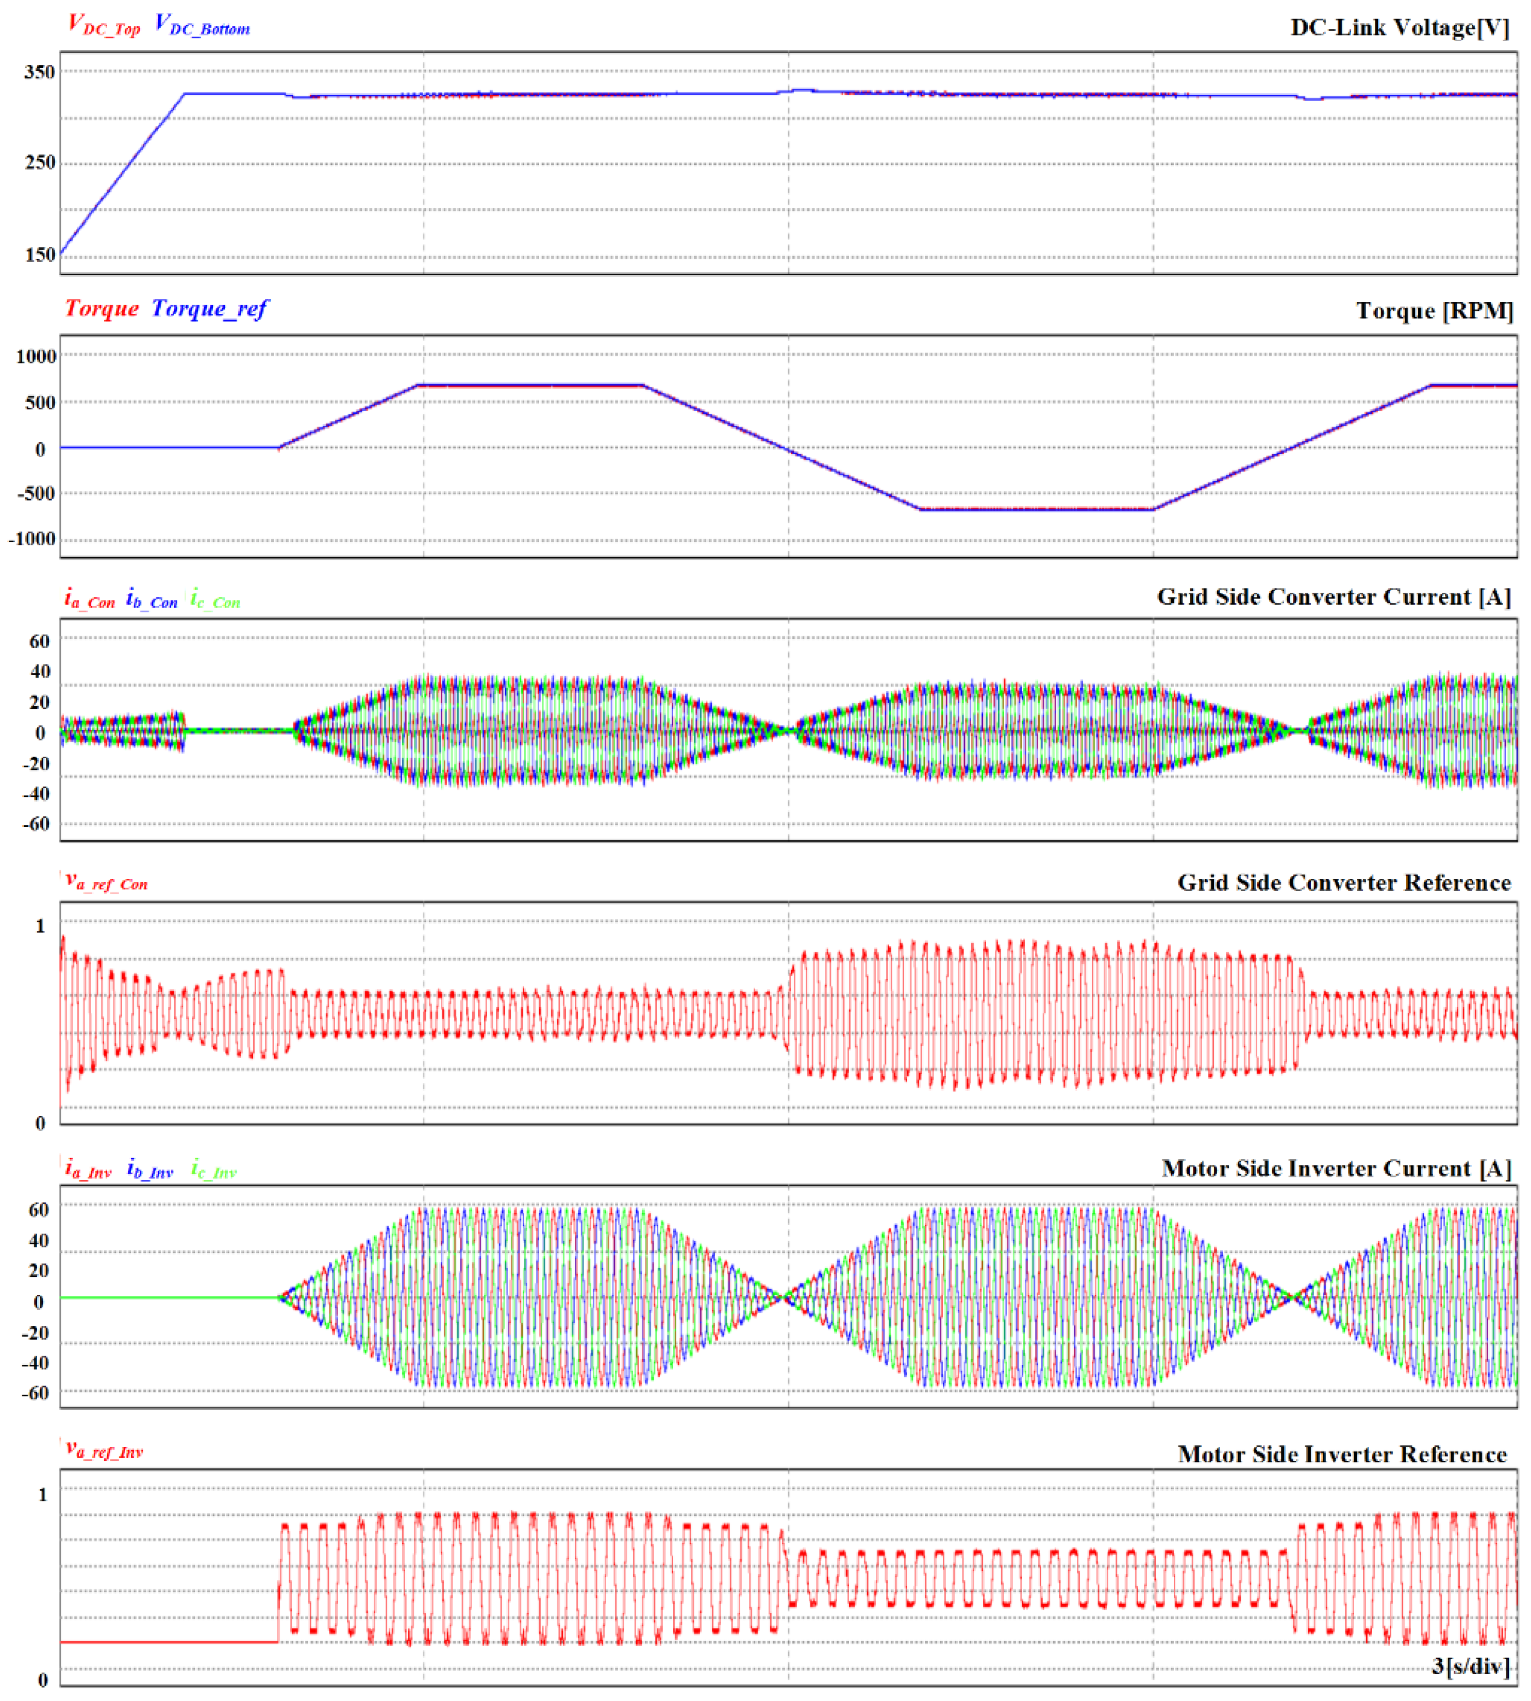Click Grid Side Converter Current [A] title
Viewport: 1531px width, 1701px height.
coord(1334,597)
